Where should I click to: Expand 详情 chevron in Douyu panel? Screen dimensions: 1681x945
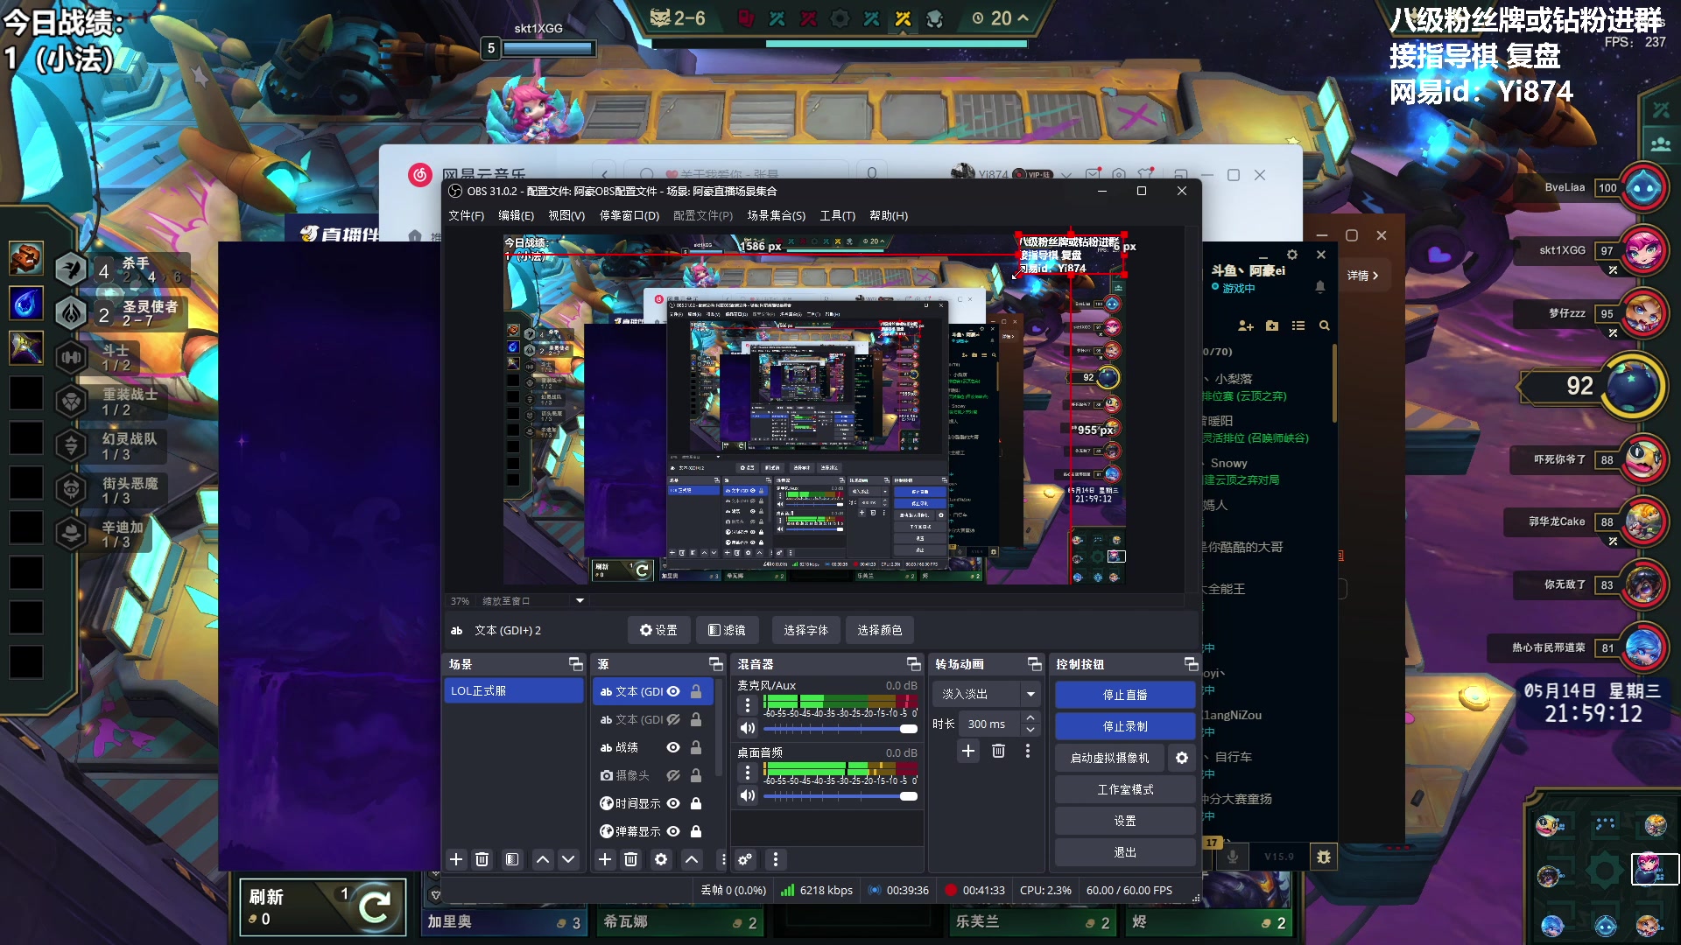(x=1375, y=276)
